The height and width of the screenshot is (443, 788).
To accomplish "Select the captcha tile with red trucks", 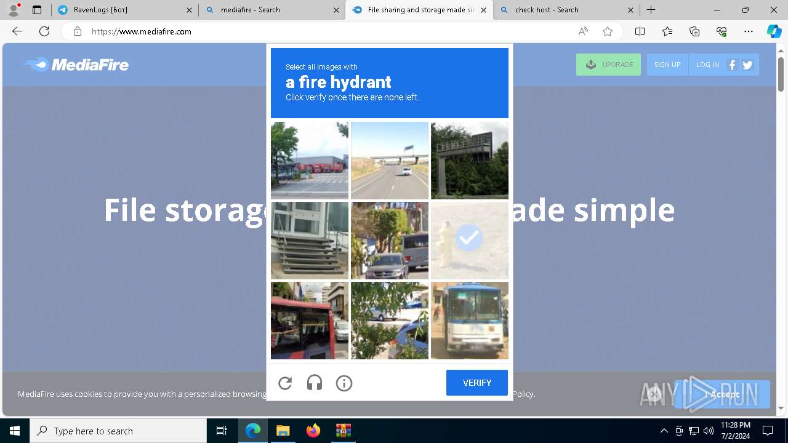I will [x=310, y=161].
